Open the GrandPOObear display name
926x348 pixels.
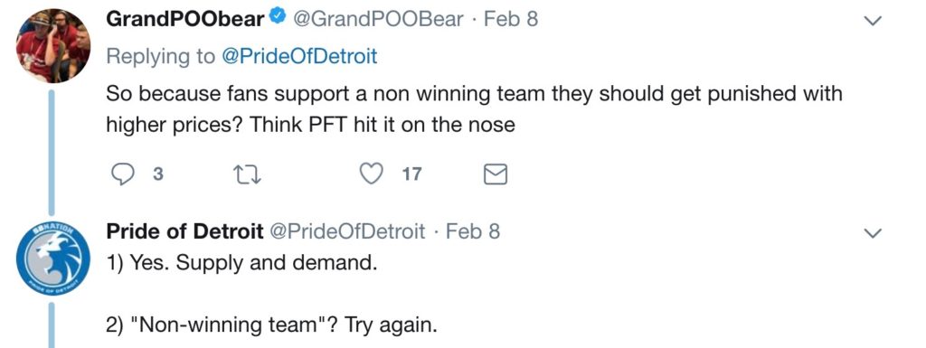(185, 20)
